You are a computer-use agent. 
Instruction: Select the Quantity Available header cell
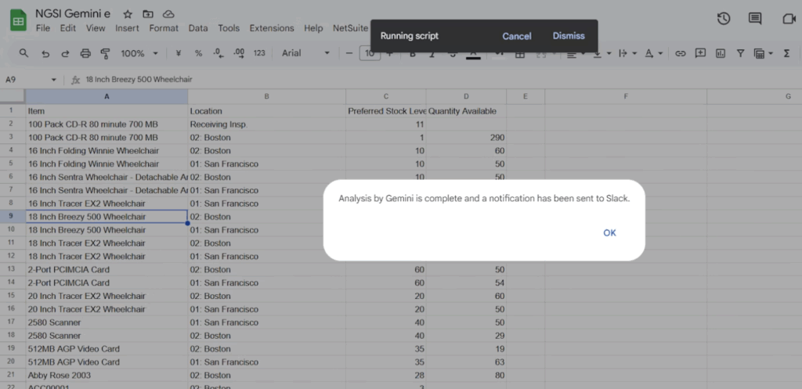[466, 111]
